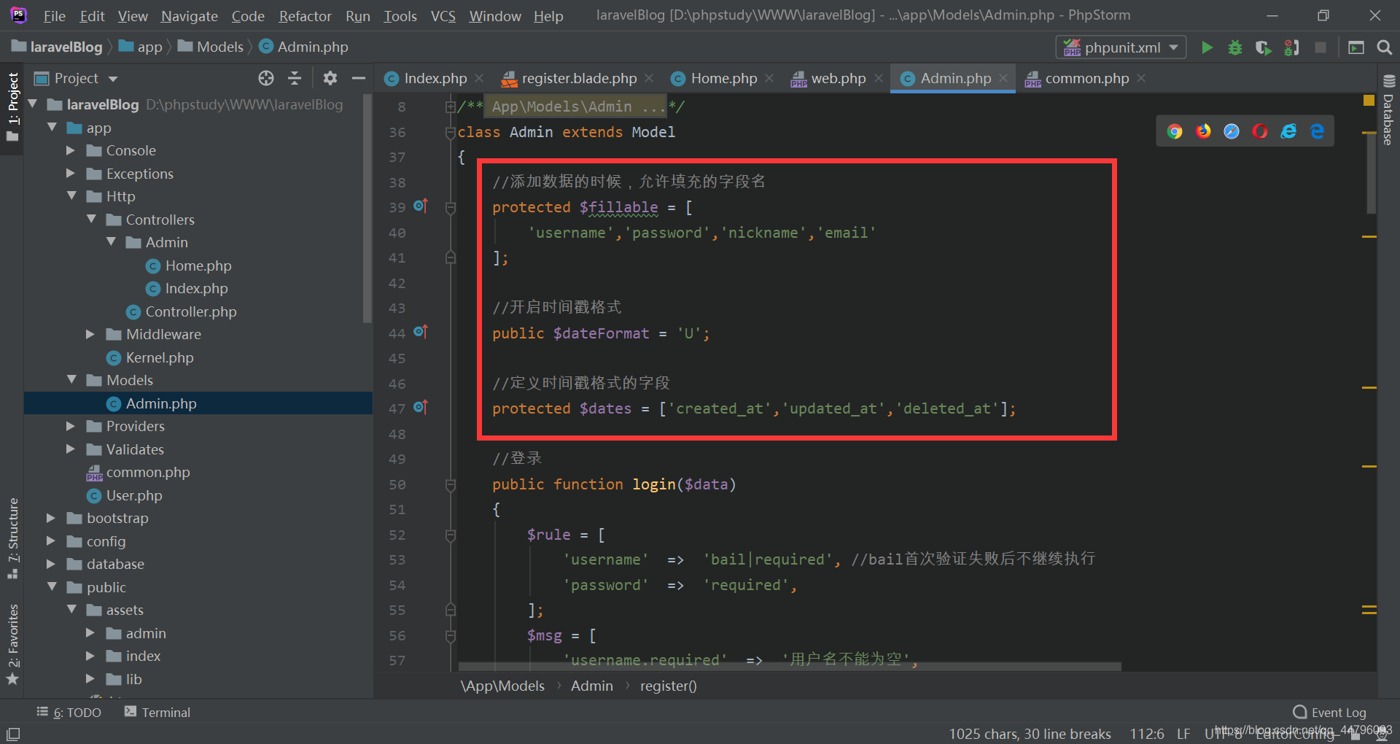Open file in Opera browser
Viewport: 1400px width, 744px height.
click(1260, 131)
